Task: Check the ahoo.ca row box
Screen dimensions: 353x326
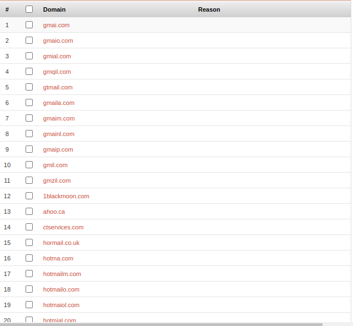Action: (29, 212)
